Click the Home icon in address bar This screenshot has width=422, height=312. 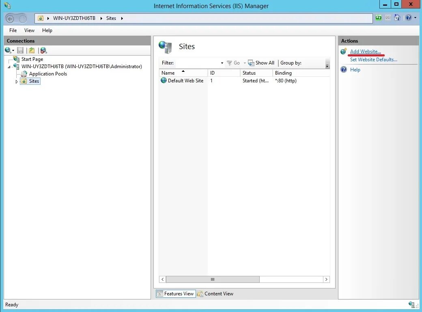(x=397, y=18)
